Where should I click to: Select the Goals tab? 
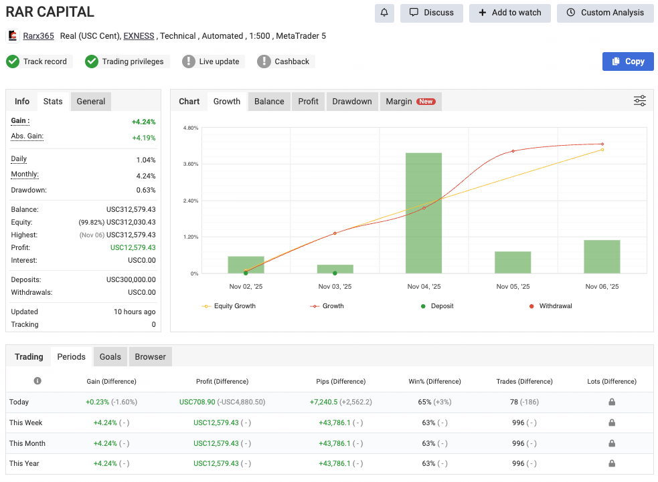point(110,356)
